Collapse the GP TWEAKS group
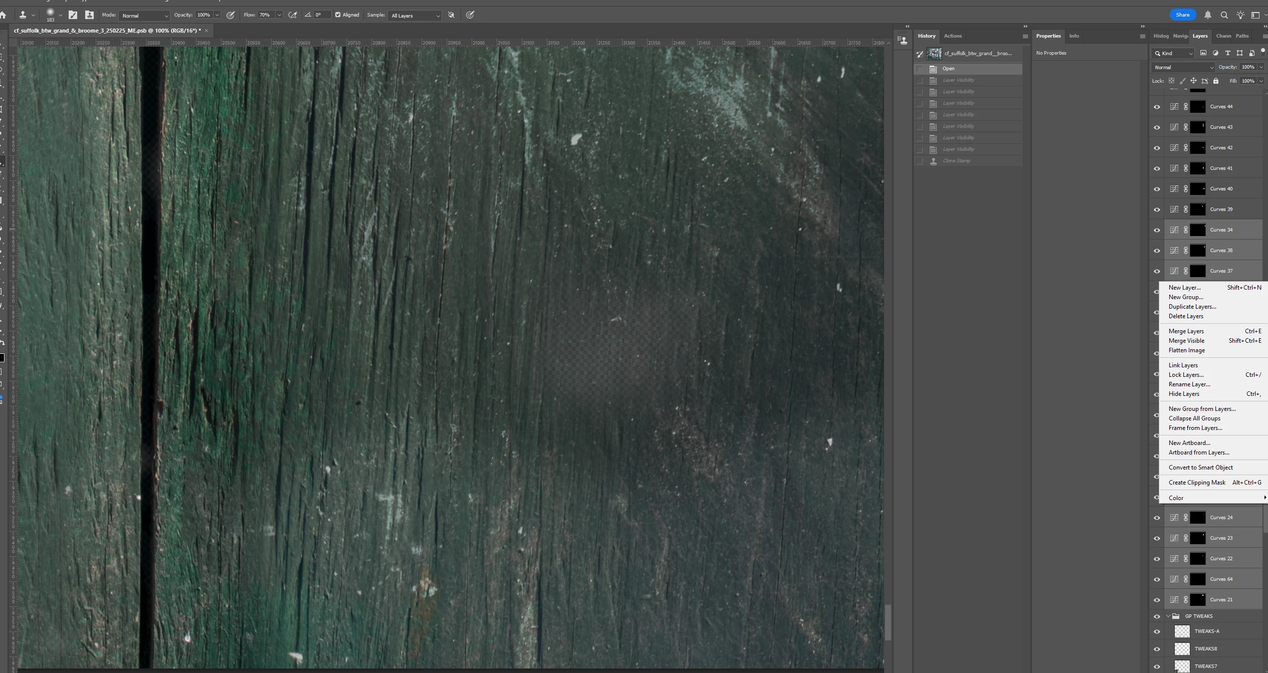Screen dimensions: 1268x673 (x=1168, y=616)
